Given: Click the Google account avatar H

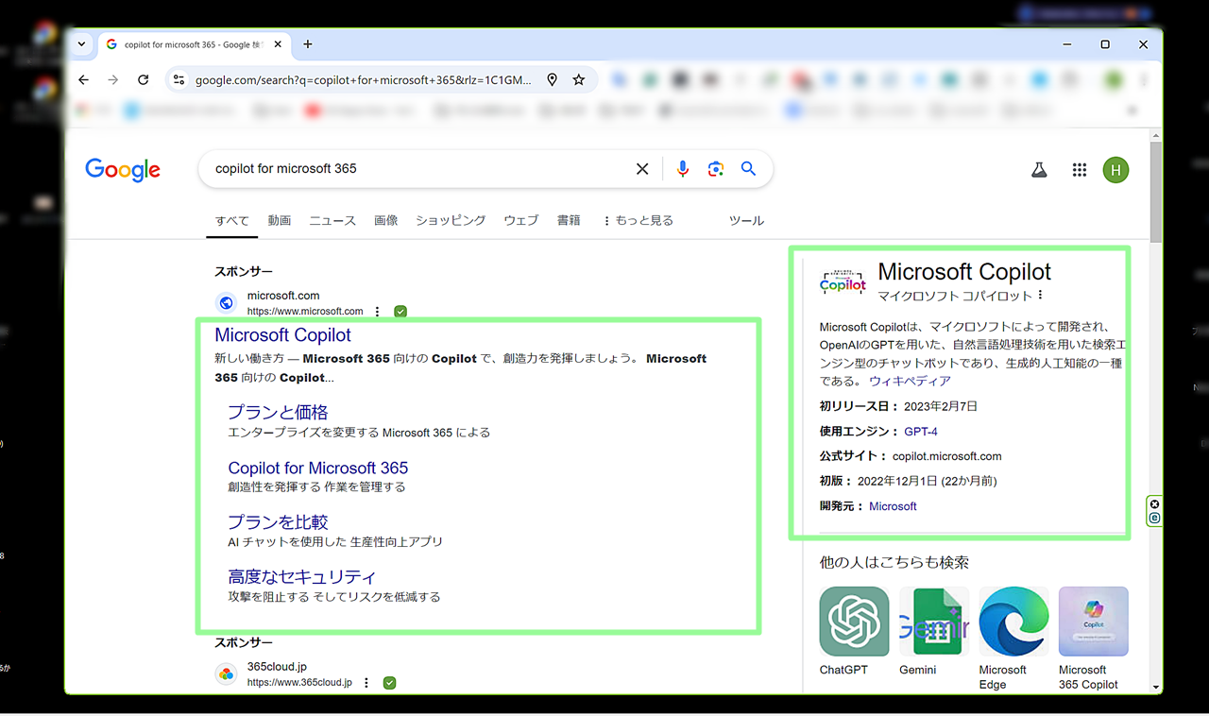Looking at the screenshot, I should [x=1115, y=170].
